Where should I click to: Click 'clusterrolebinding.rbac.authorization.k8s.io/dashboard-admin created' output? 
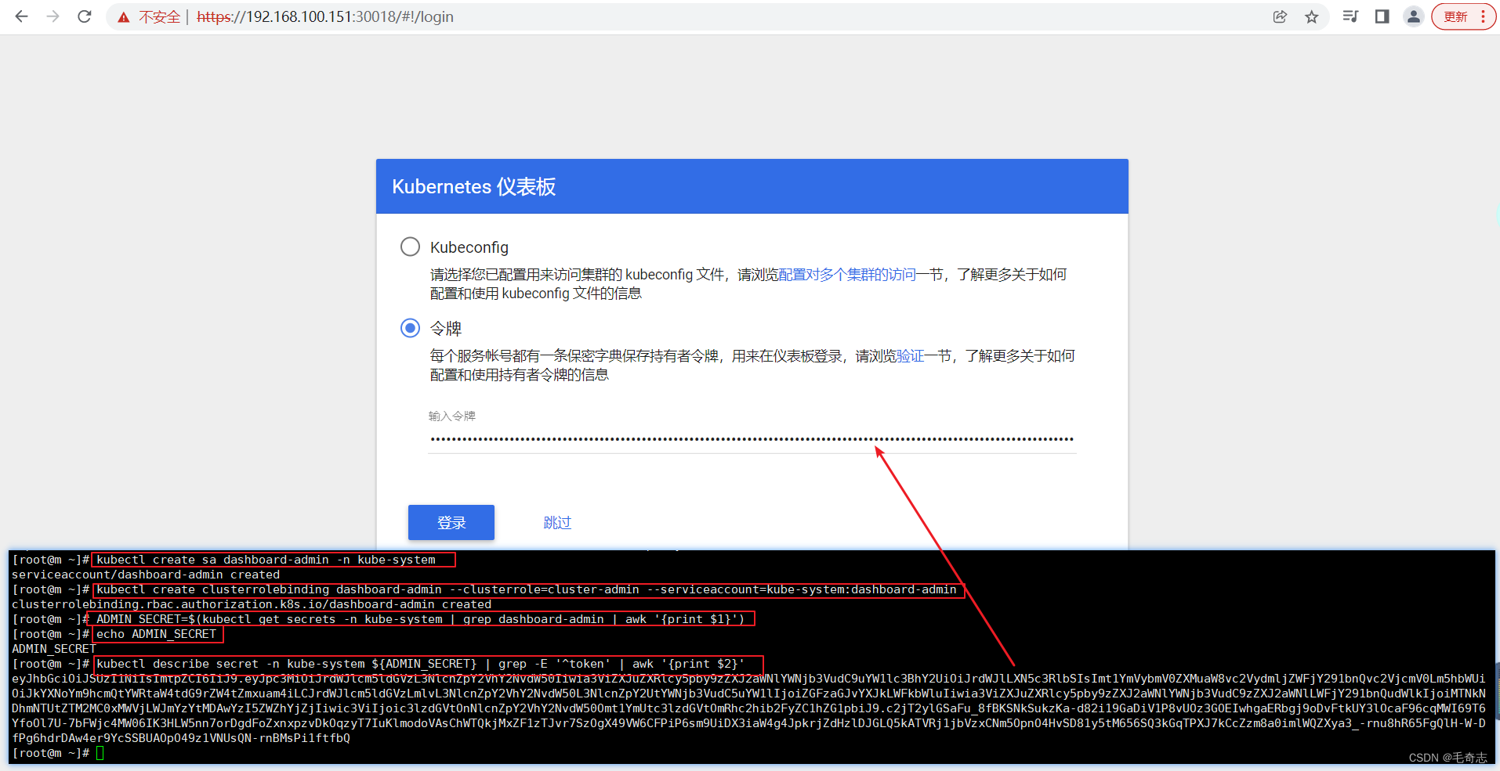[x=252, y=604]
